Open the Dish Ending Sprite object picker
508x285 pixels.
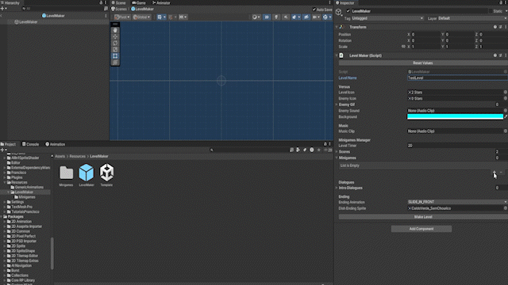(505, 208)
